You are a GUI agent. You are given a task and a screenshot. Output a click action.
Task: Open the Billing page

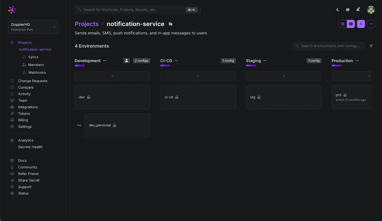pos(23,120)
